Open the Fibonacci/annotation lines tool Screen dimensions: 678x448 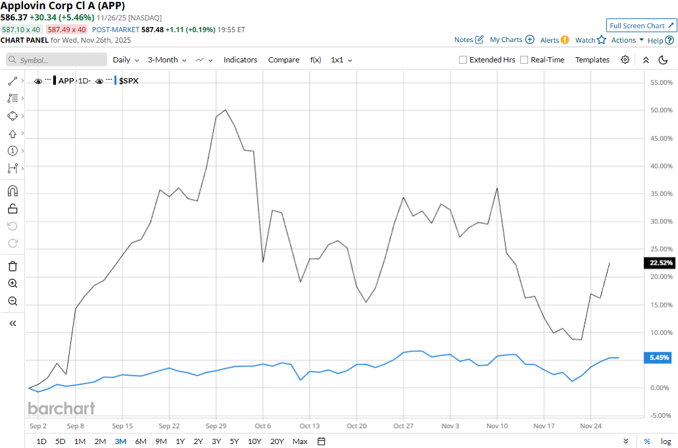pyautogui.click(x=12, y=99)
